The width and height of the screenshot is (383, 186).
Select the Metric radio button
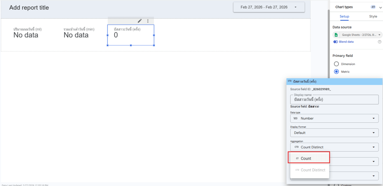tap(336, 71)
